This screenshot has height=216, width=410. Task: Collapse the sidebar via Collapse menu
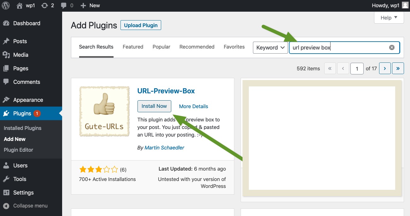tap(30, 206)
